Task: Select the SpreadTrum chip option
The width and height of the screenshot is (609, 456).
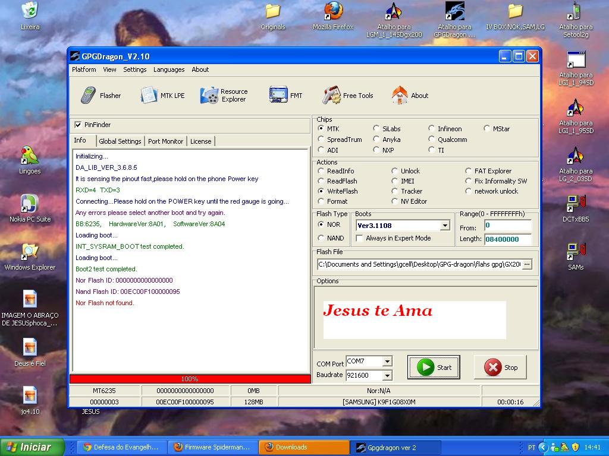Action: click(321, 140)
